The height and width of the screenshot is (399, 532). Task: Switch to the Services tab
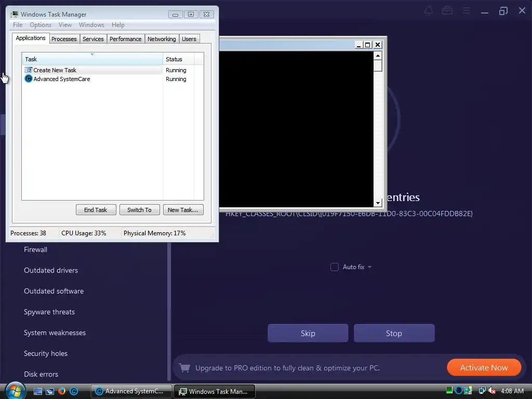93,39
